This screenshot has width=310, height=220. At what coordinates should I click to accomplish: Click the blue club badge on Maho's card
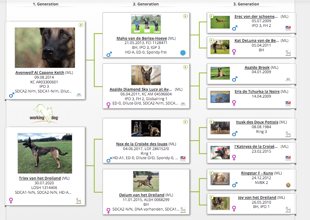click(183, 53)
